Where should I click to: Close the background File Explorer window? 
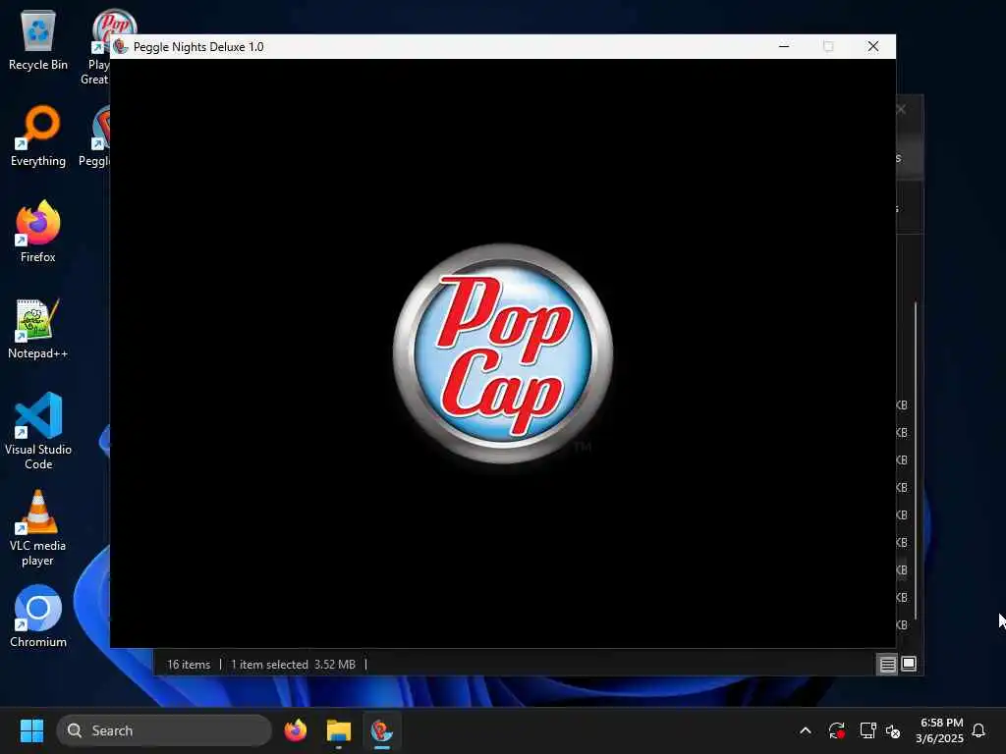(902, 109)
